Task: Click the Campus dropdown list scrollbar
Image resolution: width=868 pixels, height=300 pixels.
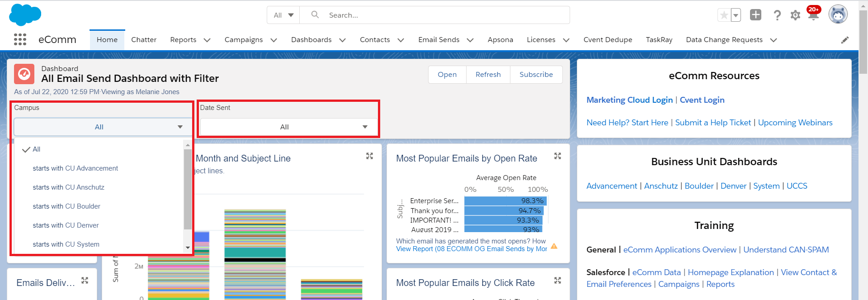Action: 188,189
